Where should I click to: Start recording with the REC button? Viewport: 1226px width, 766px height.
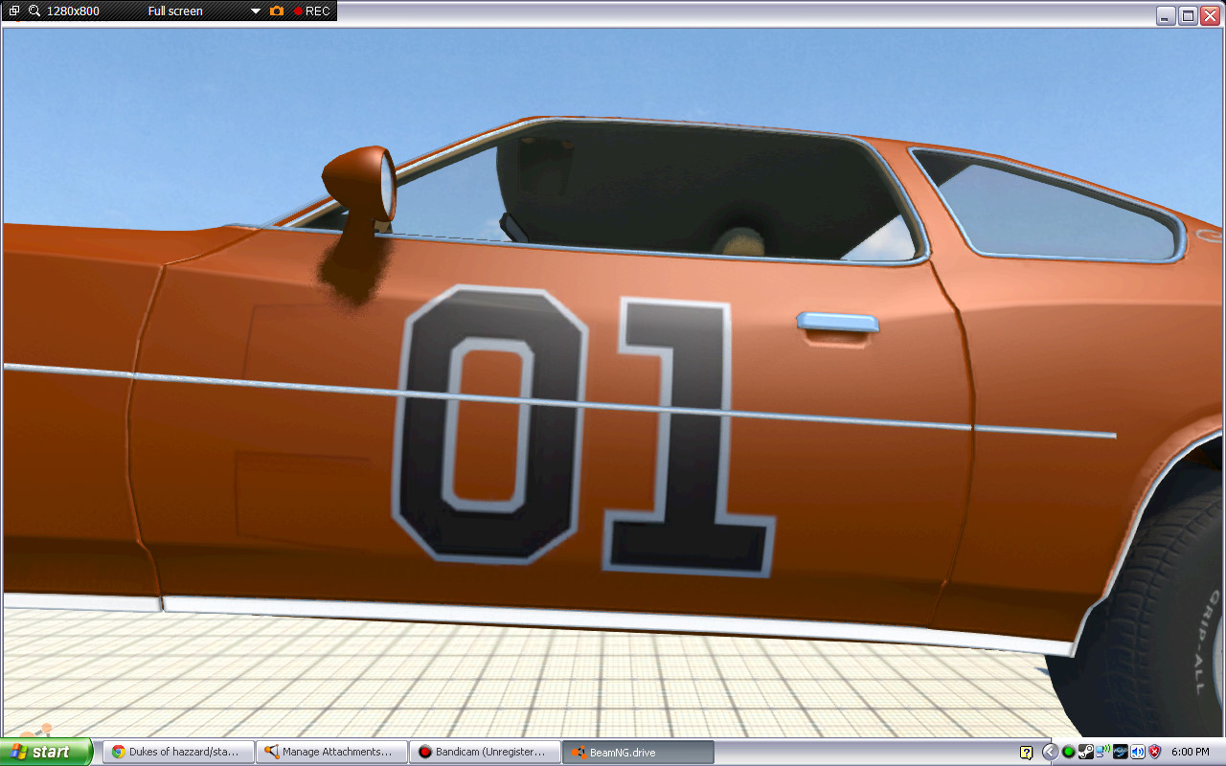(x=312, y=11)
